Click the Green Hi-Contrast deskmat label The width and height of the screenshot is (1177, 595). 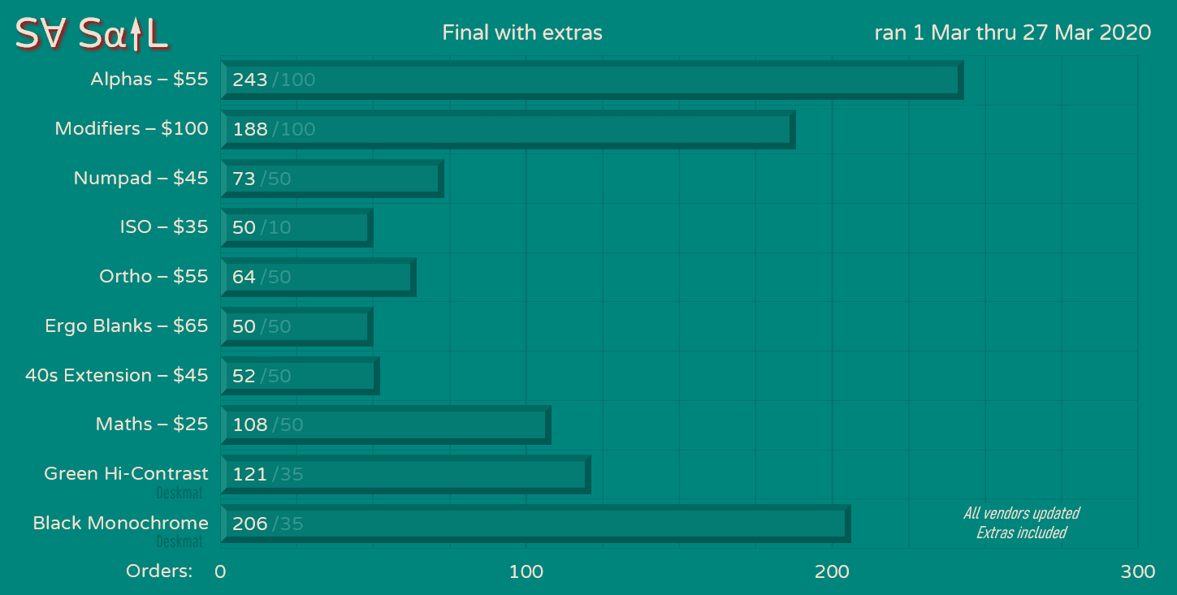click(126, 473)
